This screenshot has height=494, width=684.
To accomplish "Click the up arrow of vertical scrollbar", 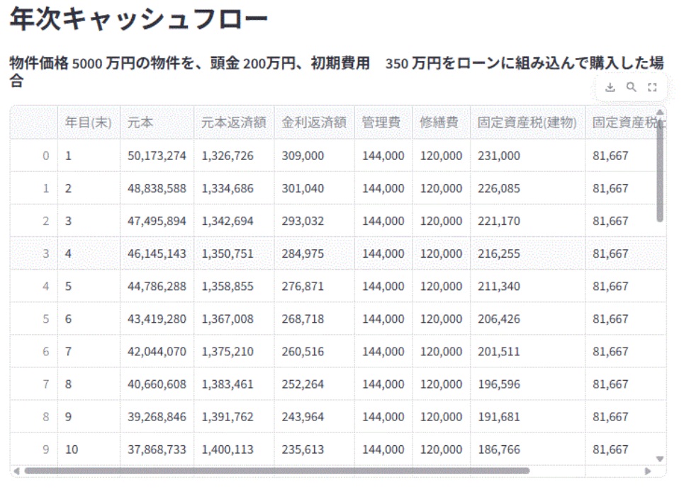I will pyautogui.click(x=661, y=112).
